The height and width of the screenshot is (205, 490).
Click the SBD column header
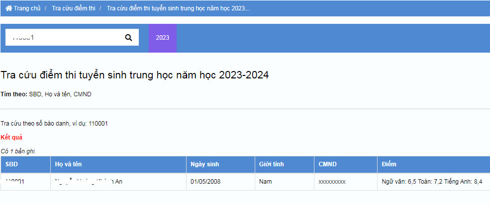(26, 164)
